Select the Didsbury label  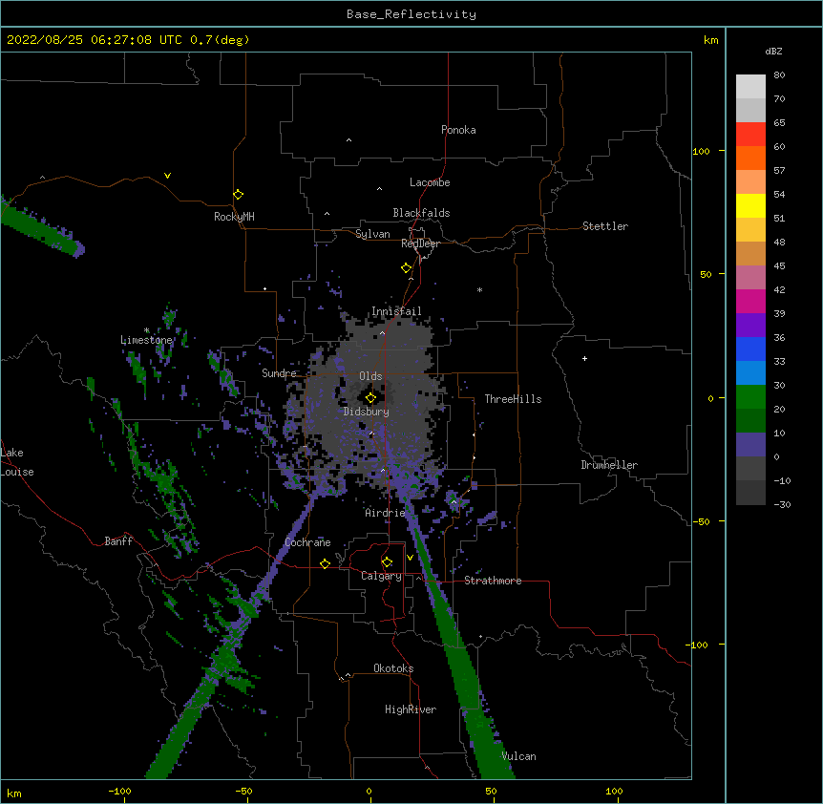click(x=367, y=412)
